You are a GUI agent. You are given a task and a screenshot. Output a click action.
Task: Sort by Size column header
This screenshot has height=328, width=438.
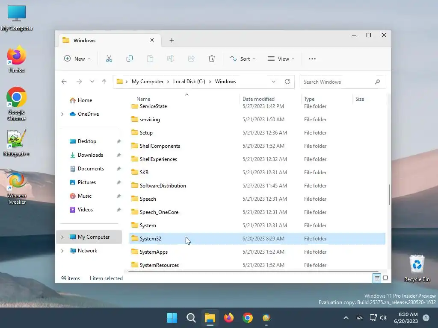pos(360,99)
